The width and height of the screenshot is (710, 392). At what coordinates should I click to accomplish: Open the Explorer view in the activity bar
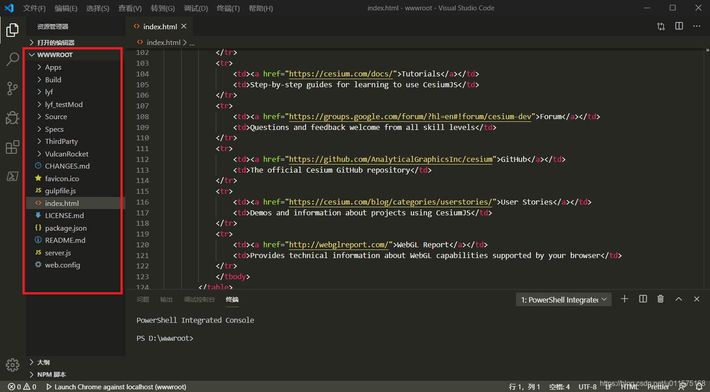coord(13,30)
